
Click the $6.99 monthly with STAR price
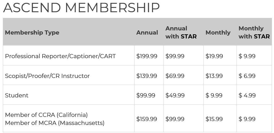click(247, 76)
